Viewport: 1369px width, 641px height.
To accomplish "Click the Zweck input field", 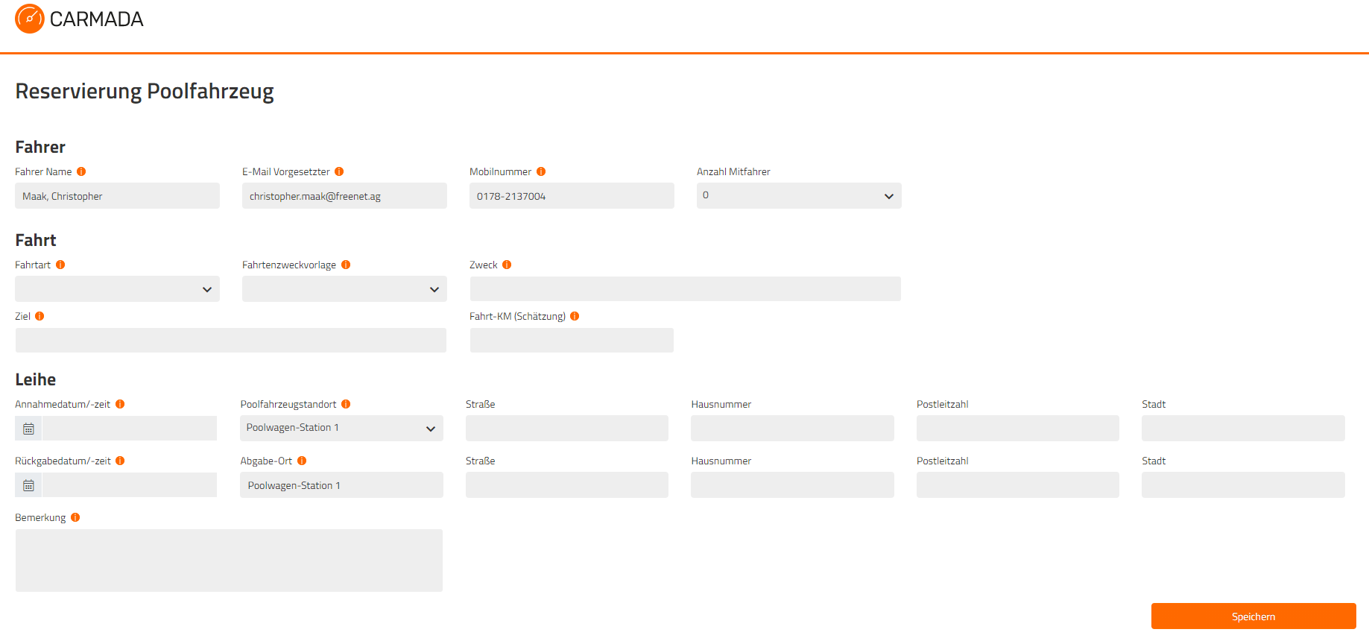I will pyautogui.click(x=685, y=289).
